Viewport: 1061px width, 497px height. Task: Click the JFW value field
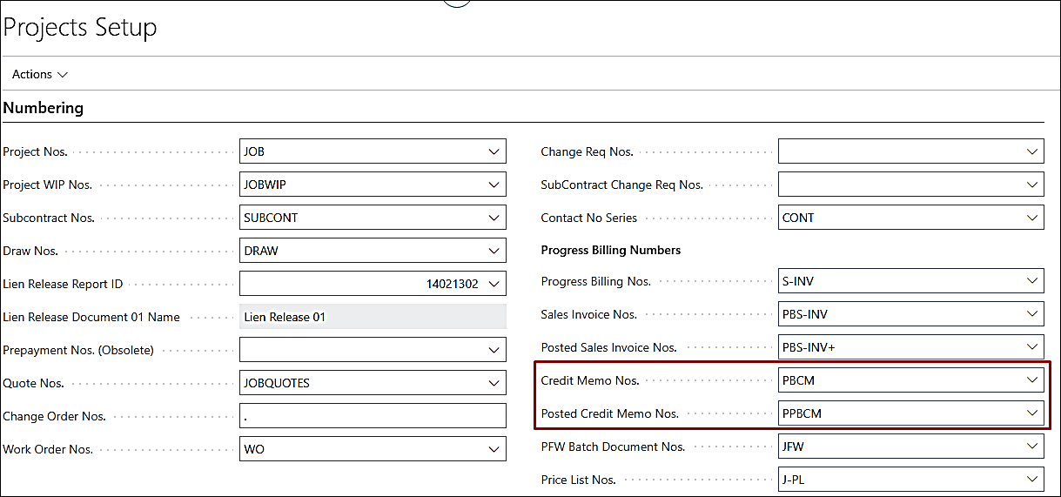click(910, 446)
